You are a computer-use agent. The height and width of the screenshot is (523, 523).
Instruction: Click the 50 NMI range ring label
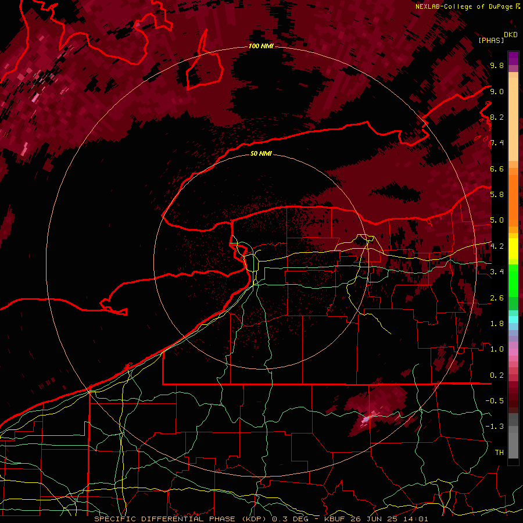[261, 153]
